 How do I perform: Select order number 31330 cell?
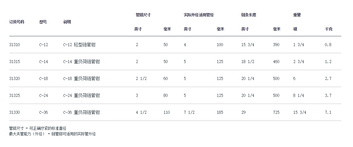[14, 112]
